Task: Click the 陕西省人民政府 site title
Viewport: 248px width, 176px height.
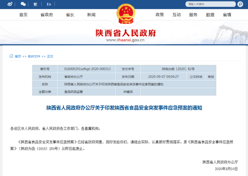Action: (126, 33)
